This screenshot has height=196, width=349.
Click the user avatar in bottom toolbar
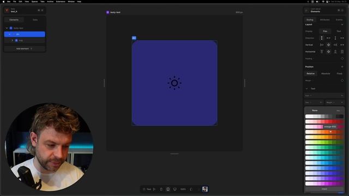[205, 189]
